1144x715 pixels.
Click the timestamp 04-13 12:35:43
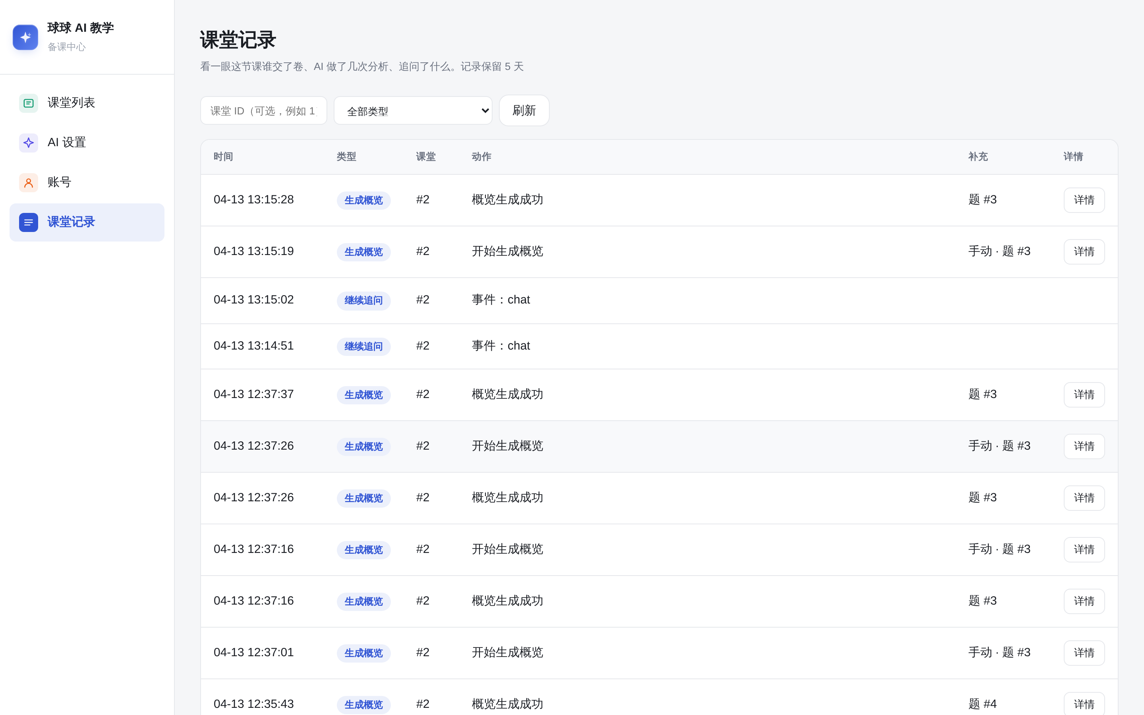click(254, 704)
